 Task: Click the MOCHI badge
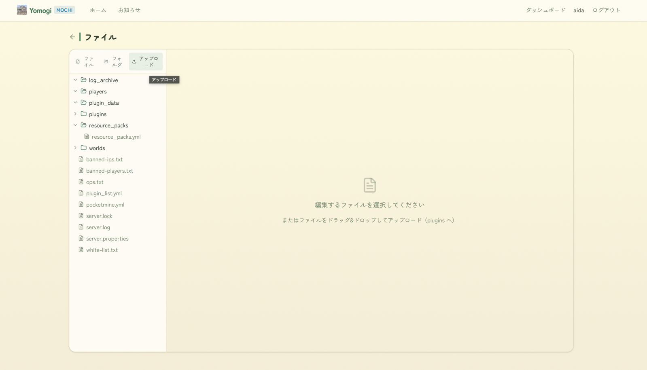click(x=64, y=10)
